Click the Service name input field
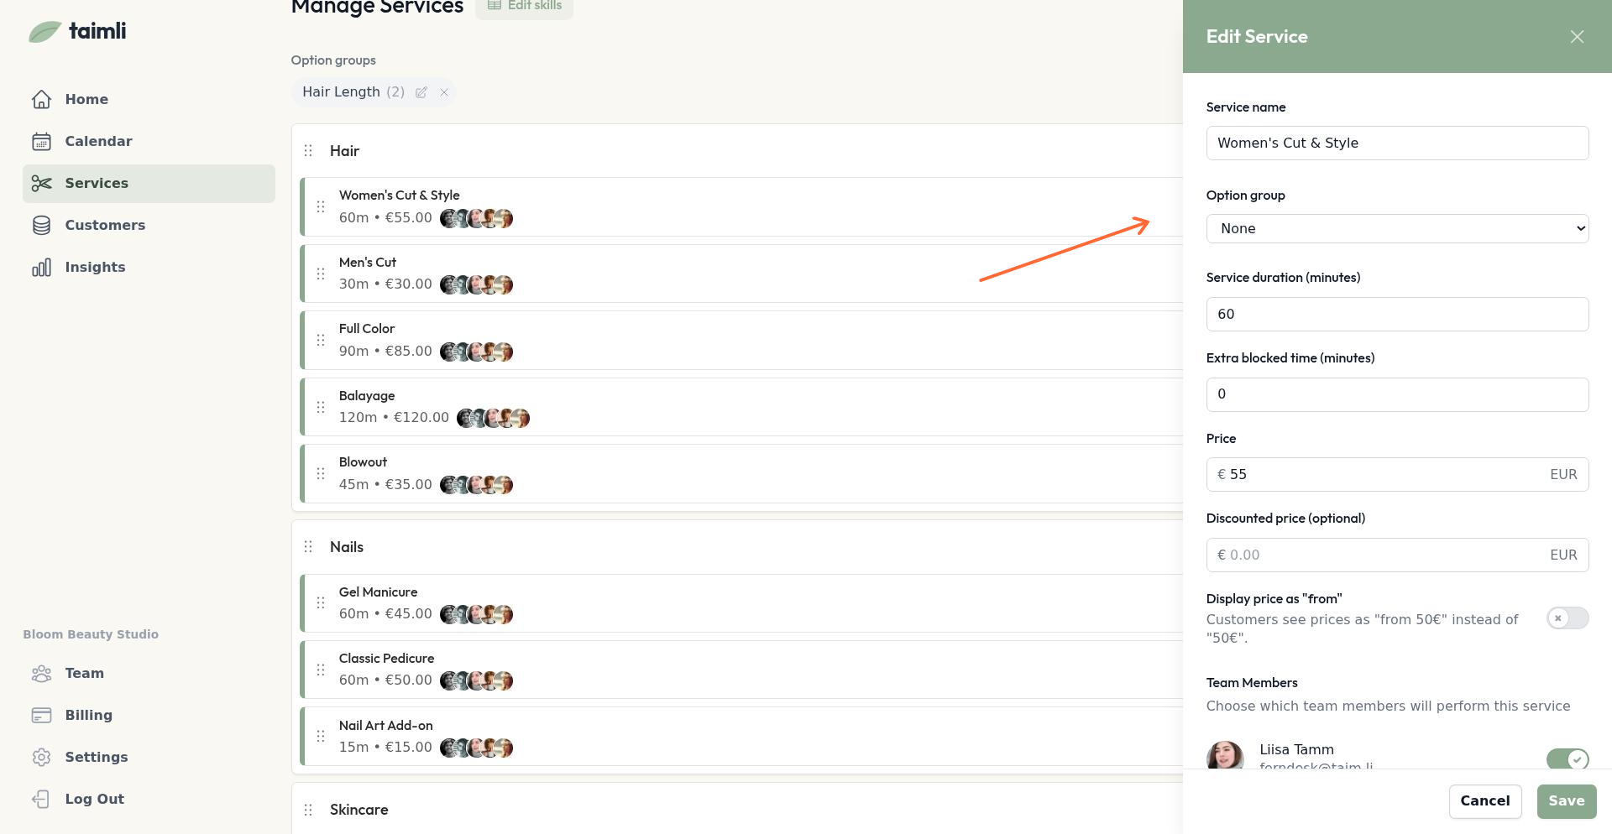 (x=1397, y=143)
